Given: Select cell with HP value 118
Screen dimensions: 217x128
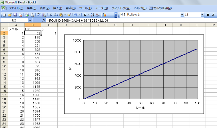Looking at the screenshot, I should (x=33, y=37).
